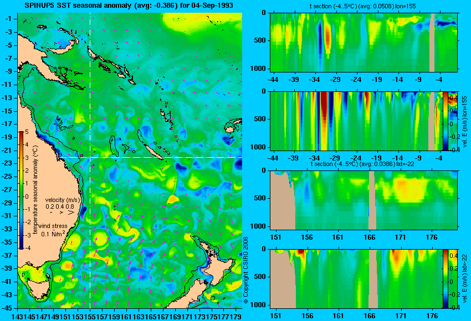Image resolution: width=471 pixels, height=321 pixels.
Task: Click the 't section lon=155' title
Action: (x=362, y=6)
